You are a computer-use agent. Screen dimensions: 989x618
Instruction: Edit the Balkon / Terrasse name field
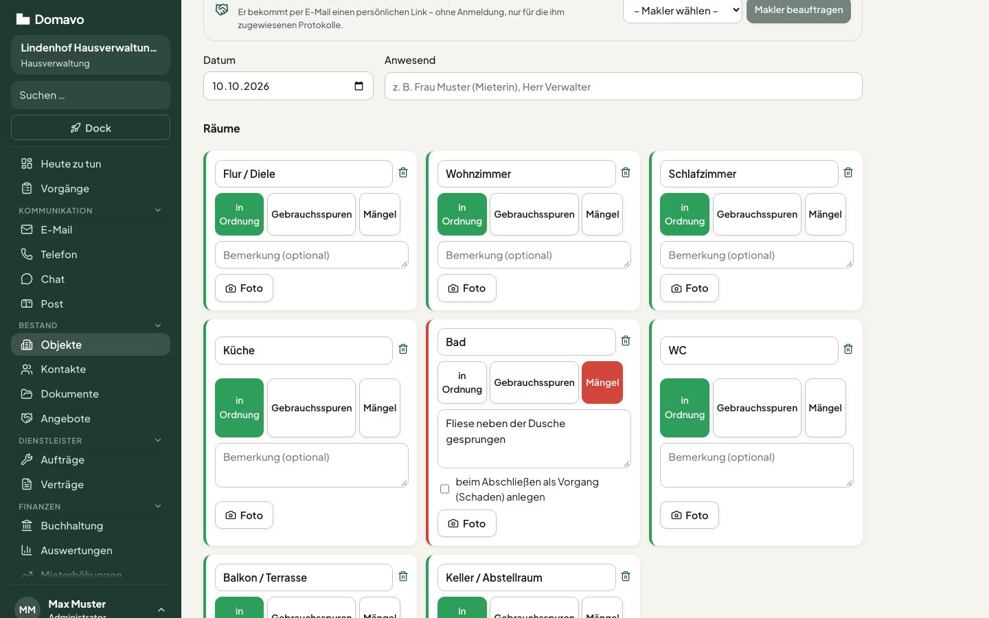click(x=304, y=577)
